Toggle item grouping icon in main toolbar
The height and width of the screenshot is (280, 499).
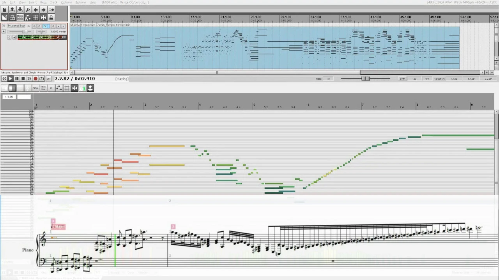coord(12,17)
